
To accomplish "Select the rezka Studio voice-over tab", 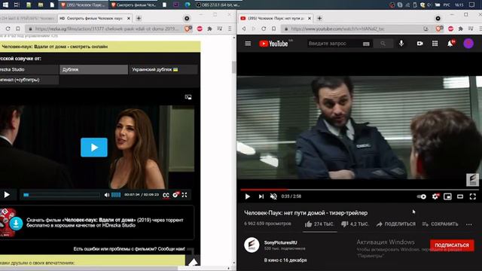I will 29,69.
